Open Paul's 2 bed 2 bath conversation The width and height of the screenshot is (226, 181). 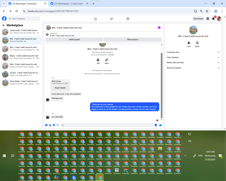click(x=21, y=48)
